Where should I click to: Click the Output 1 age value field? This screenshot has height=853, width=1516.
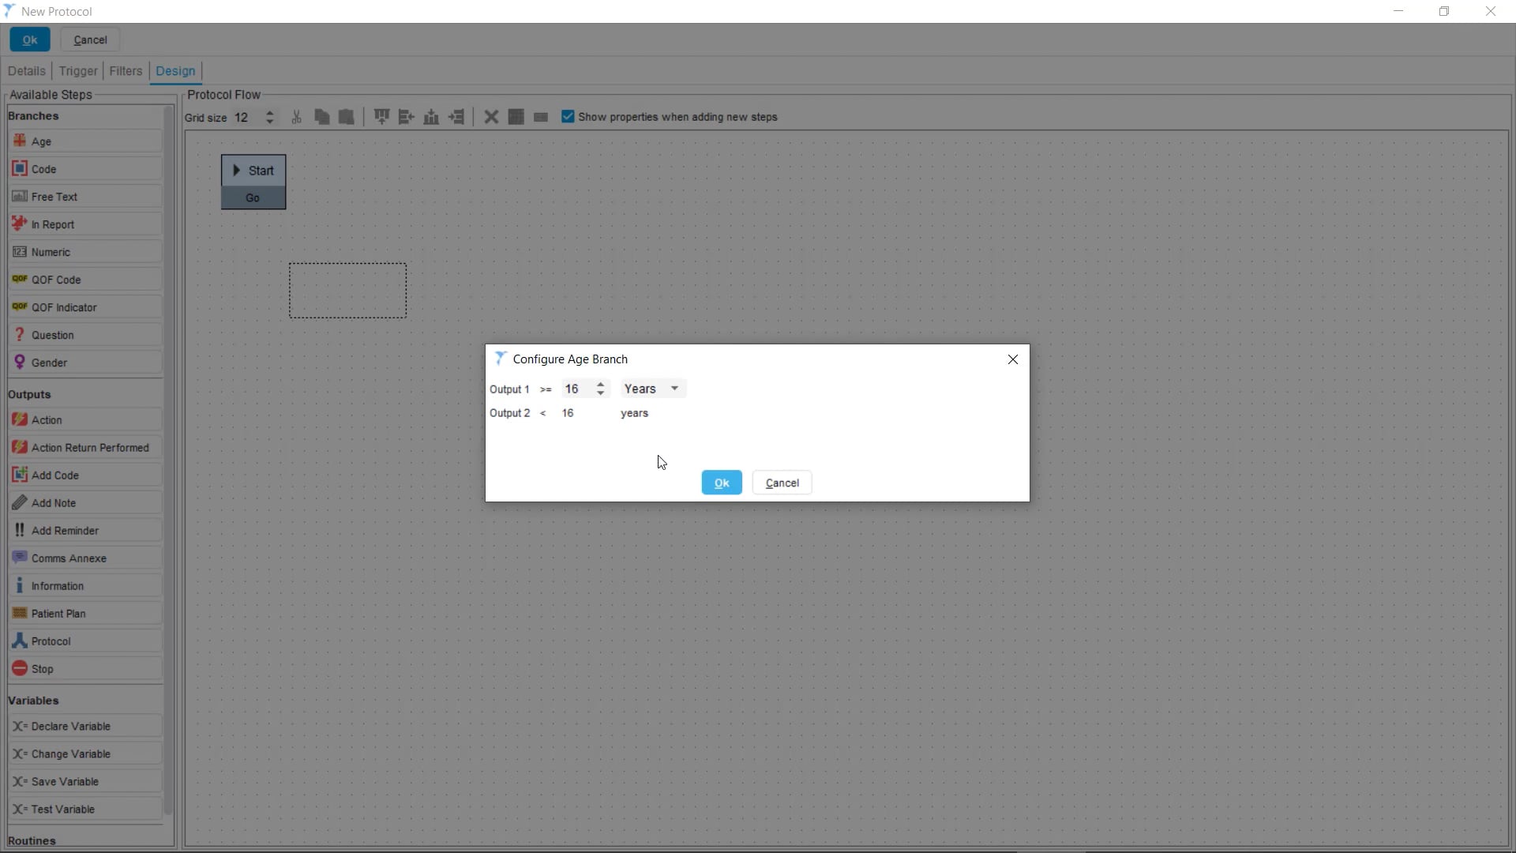pyautogui.click(x=578, y=389)
